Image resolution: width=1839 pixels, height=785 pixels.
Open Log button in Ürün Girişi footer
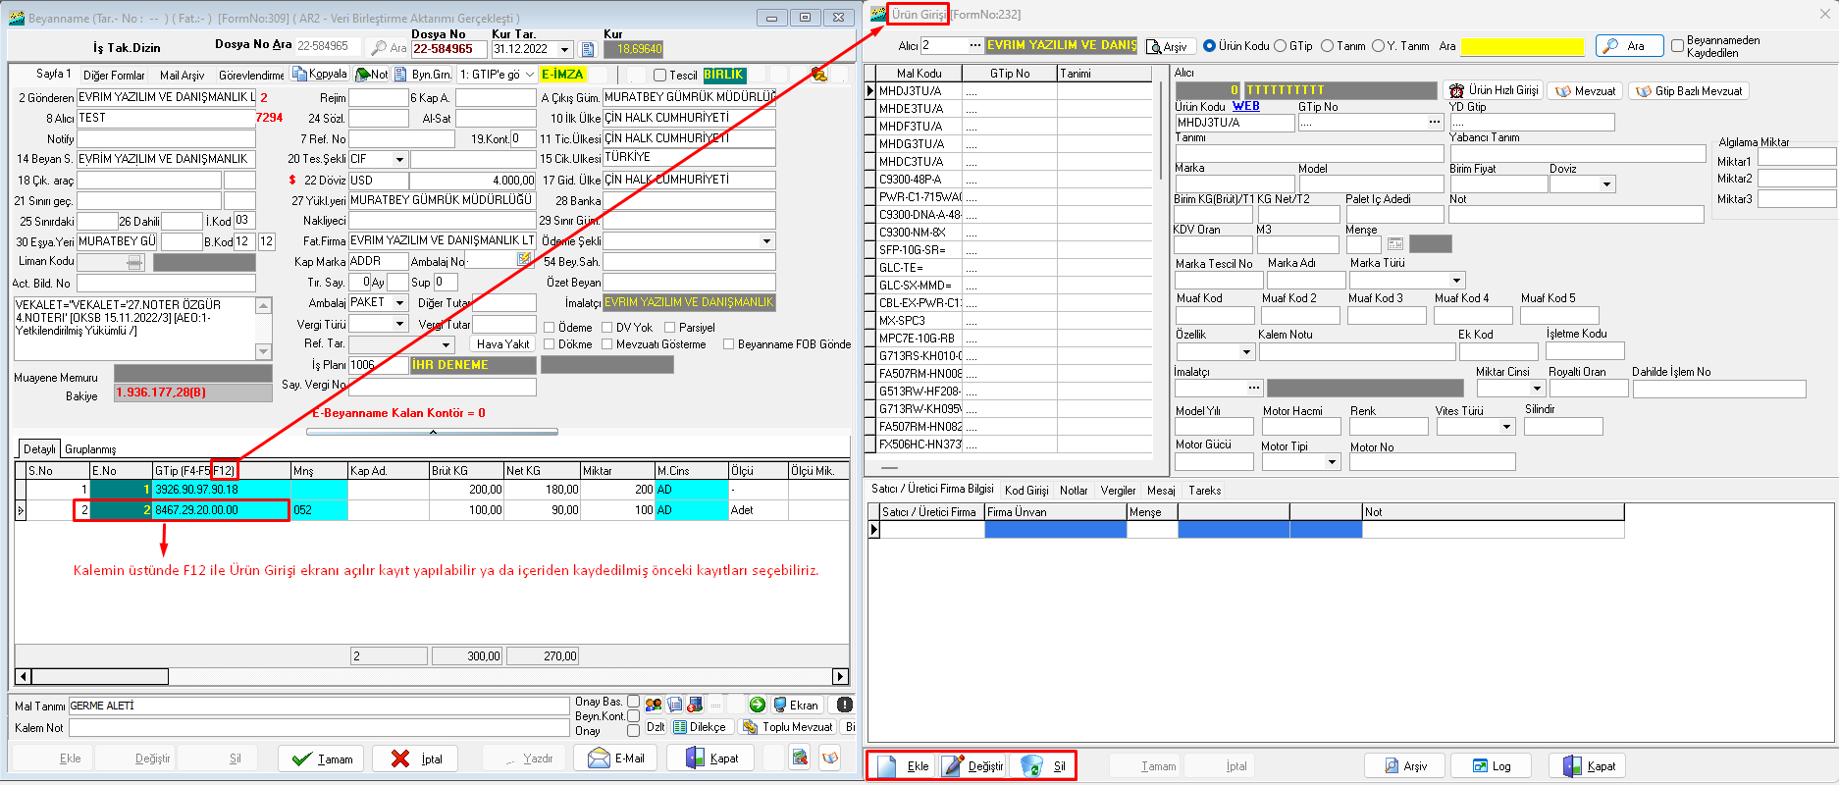pos(1492,766)
